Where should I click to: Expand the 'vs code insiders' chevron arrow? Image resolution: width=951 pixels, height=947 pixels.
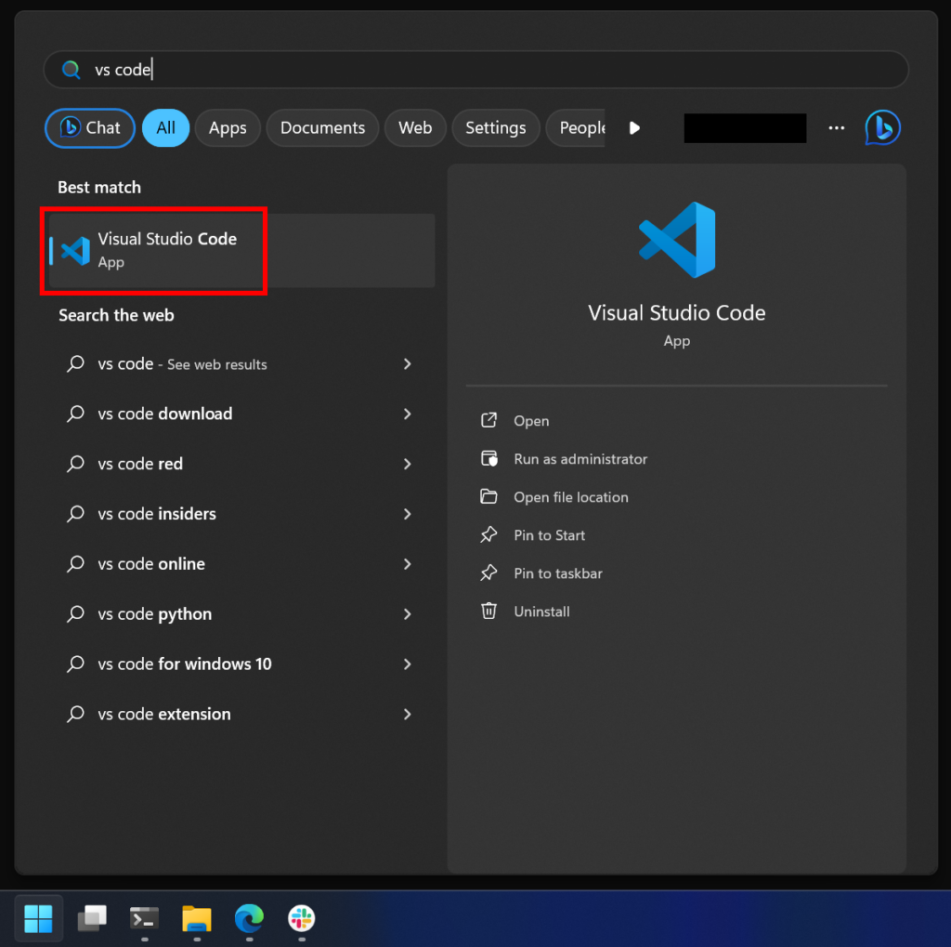click(407, 514)
